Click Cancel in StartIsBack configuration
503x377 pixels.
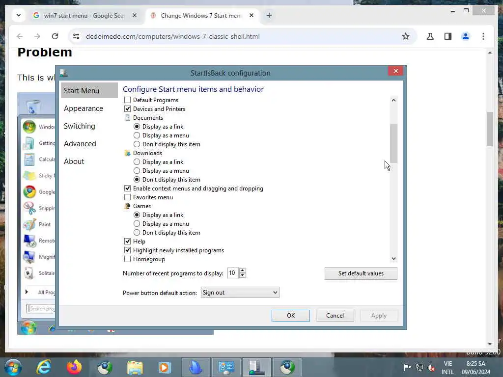pyautogui.click(x=335, y=316)
